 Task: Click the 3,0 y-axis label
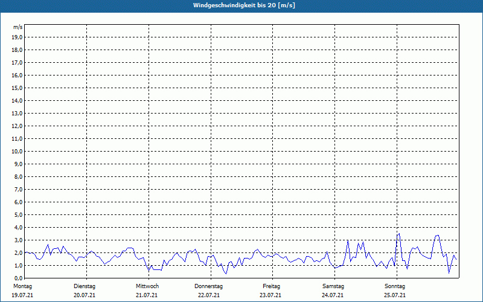click(x=19, y=240)
